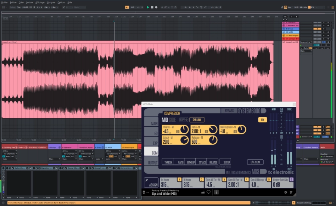The height and width of the screenshot is (206, 336).
Task: Open the 1 Bar quantization dropdown
Action: click(x=55, y=7)
